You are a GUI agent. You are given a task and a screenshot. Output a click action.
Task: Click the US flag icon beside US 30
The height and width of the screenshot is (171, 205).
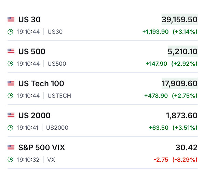(x=11, y=19)
